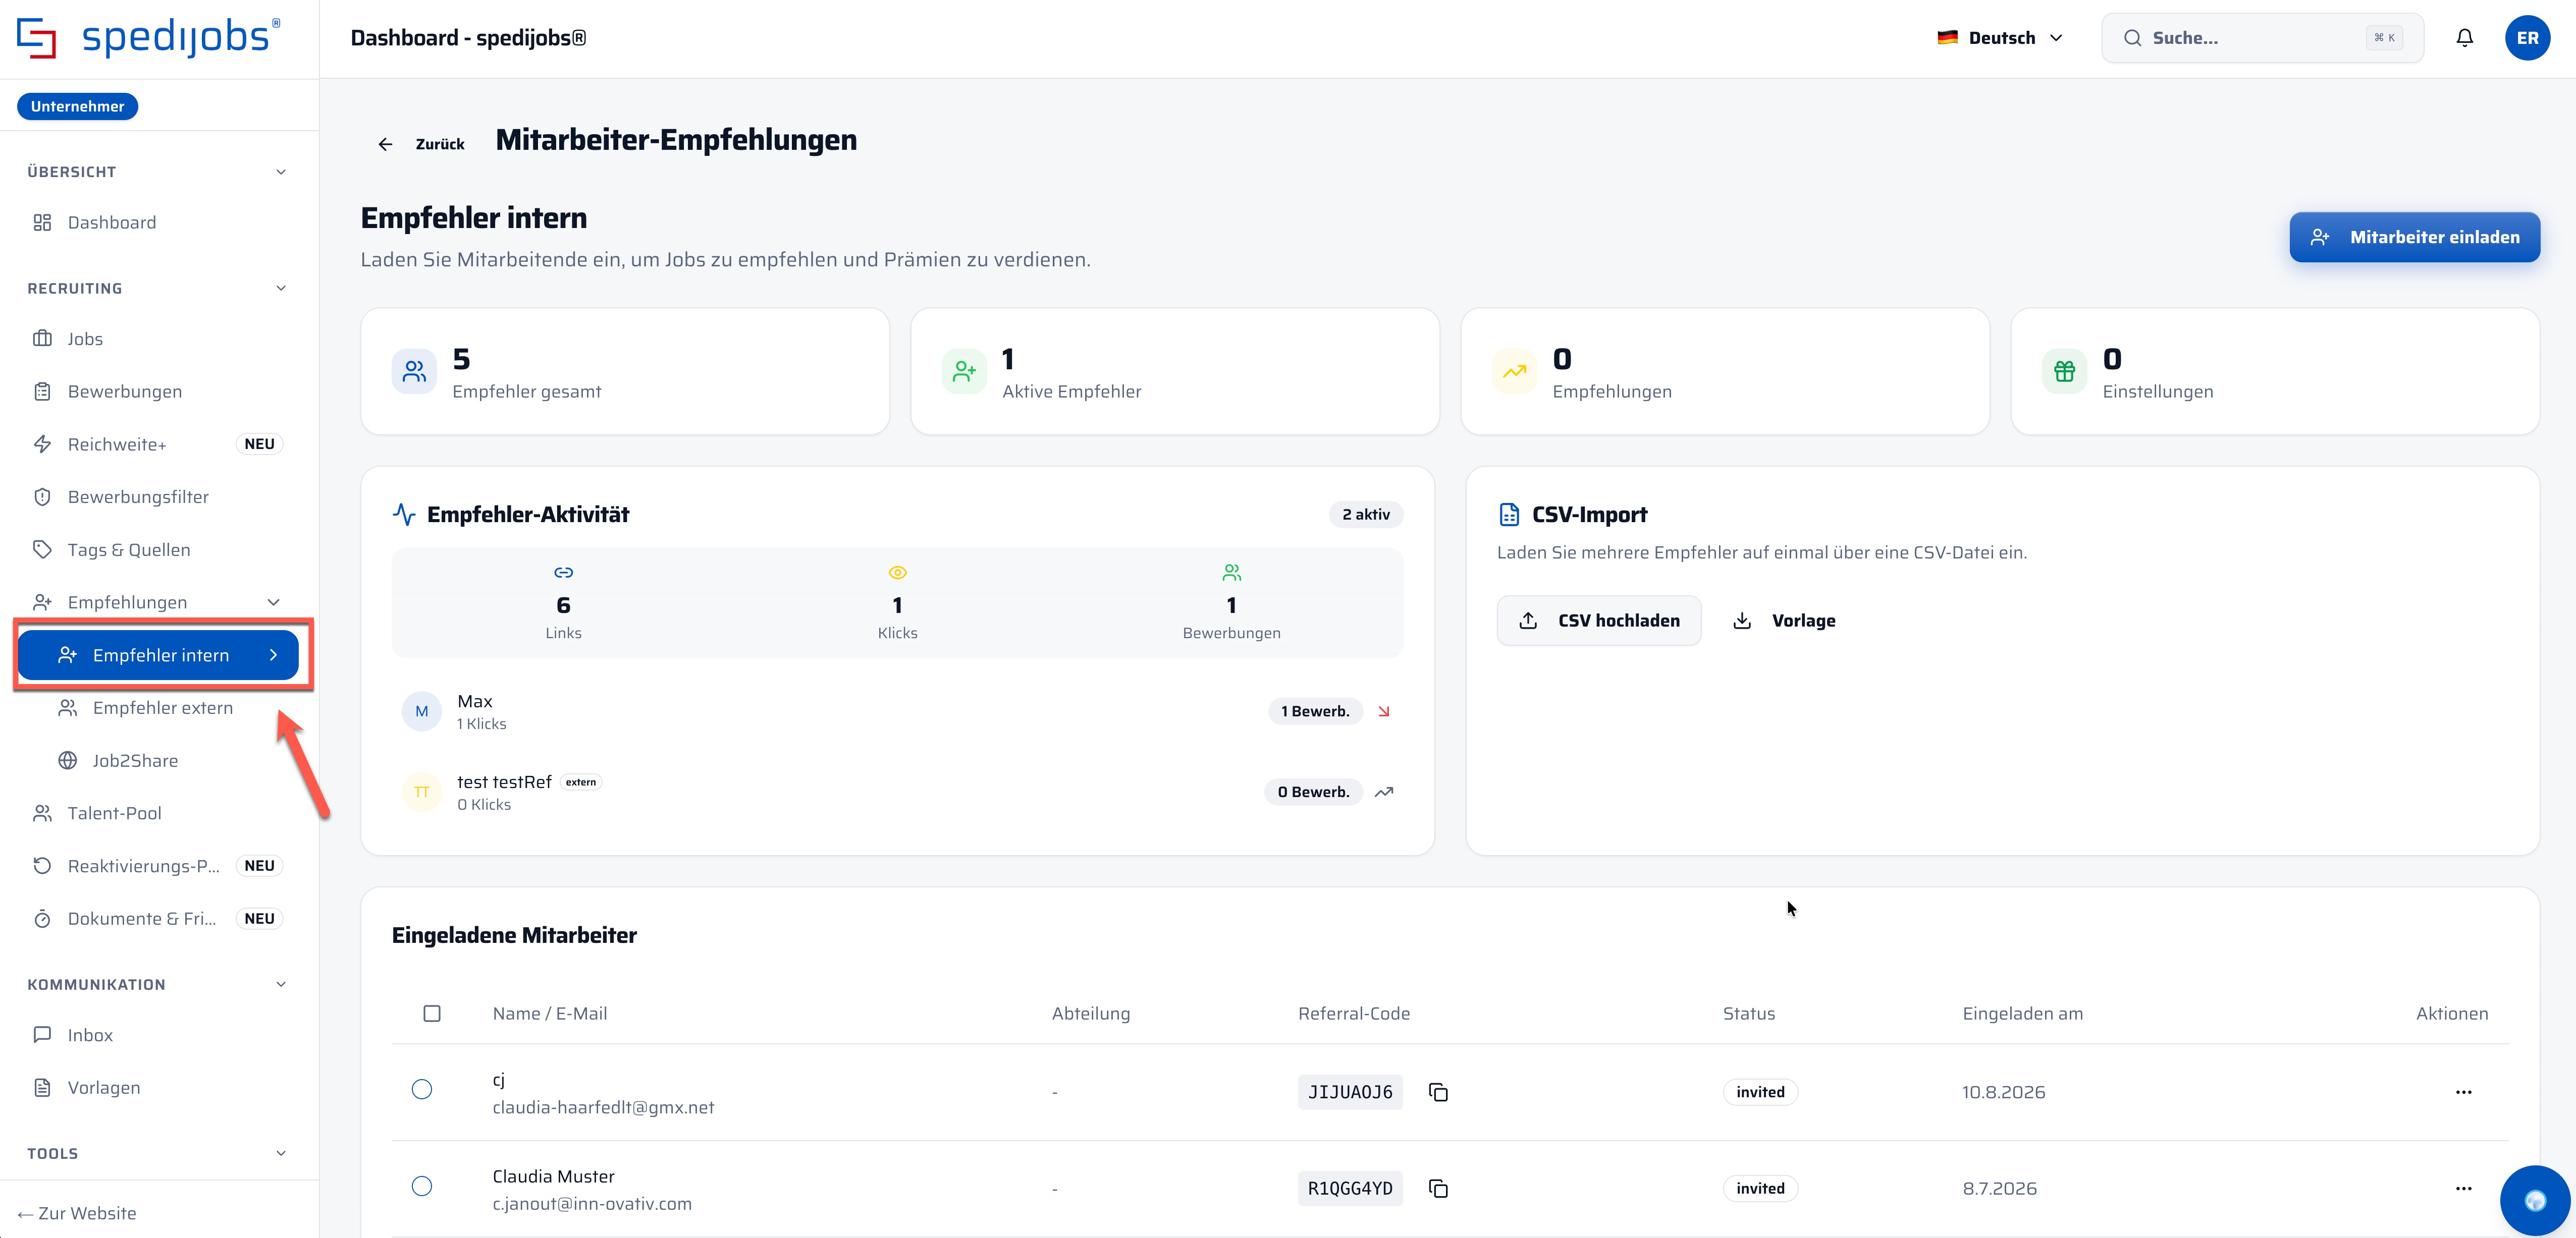This screenshot has height=1238, width=2576.
Task: Click the Klicks eye icon
Action: pos(897,573)
